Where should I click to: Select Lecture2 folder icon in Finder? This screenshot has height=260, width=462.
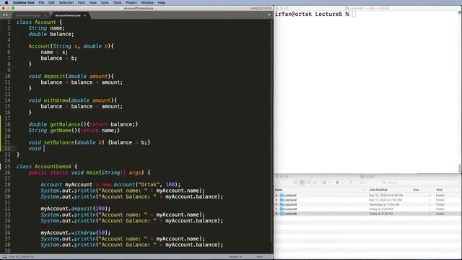click(x=282, y=200)
